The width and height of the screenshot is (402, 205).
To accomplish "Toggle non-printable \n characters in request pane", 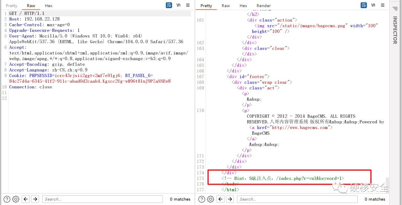I will coord(178,5).
